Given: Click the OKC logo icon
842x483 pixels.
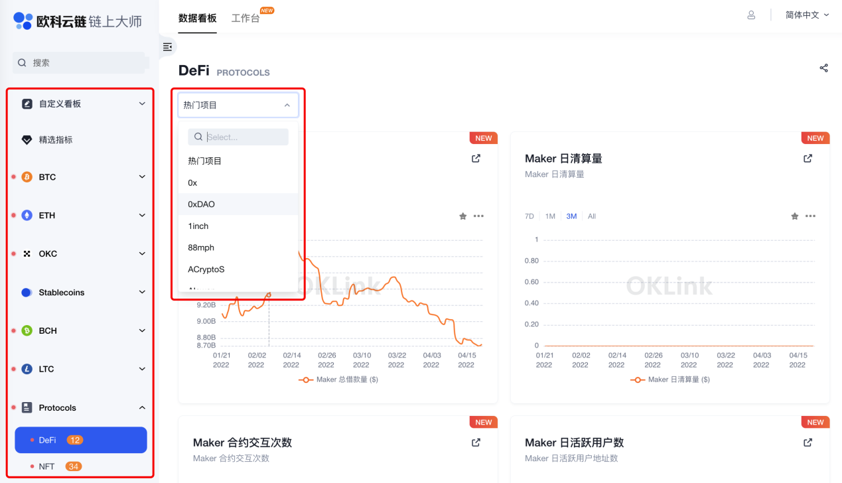Looking at the screenshot, I should pos(27,254).
